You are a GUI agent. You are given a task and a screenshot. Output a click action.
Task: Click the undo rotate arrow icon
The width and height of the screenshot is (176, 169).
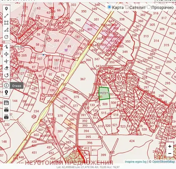[x=6, y=75]
